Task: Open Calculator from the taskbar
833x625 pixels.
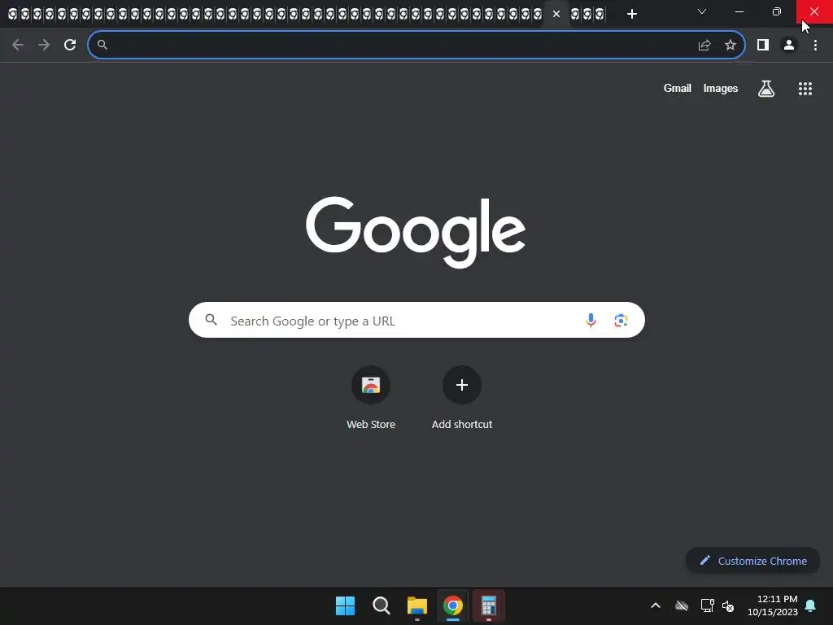Action: tap(489, 605)
